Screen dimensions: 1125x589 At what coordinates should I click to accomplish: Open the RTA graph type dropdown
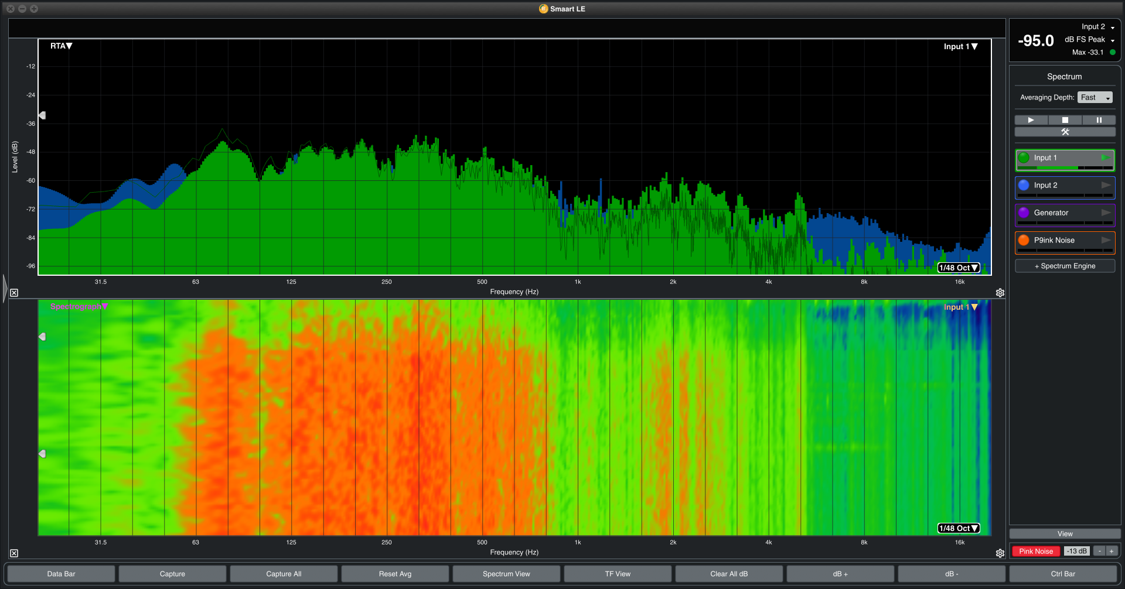[61, 46]
